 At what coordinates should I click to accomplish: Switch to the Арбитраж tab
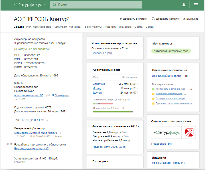pos(60,27)
